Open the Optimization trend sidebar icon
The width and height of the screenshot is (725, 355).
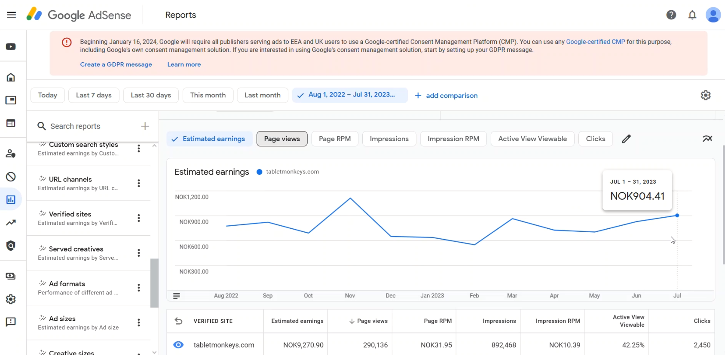[x=11, y=222]
